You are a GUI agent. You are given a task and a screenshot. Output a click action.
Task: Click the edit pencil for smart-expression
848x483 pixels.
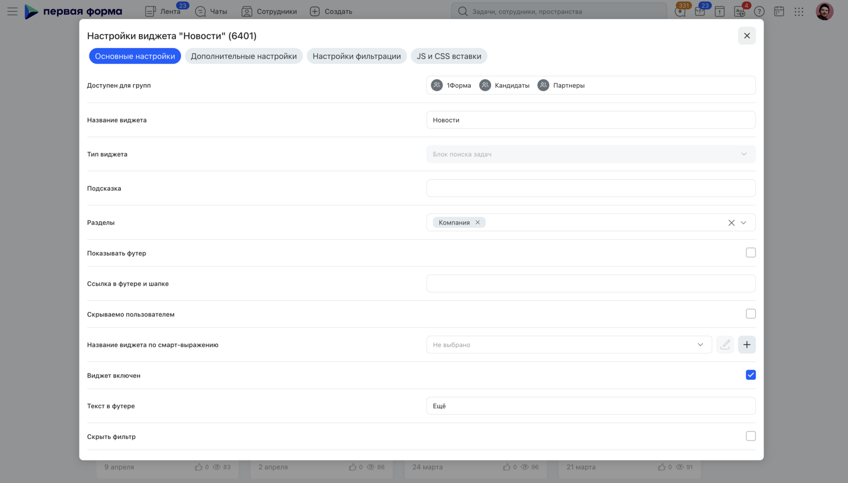tap(725, 345)
